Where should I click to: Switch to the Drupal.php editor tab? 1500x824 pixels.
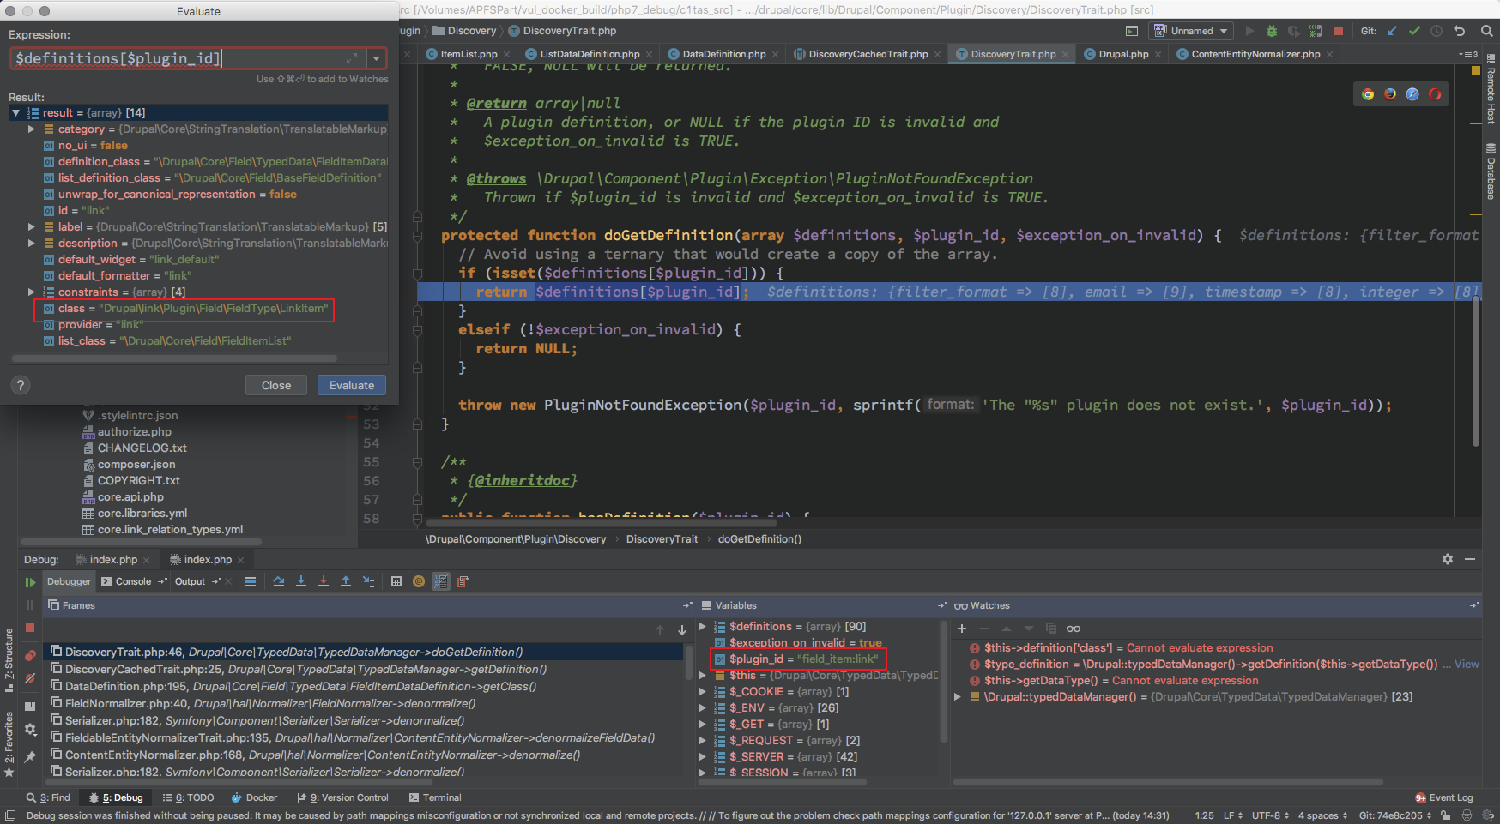[x=1123, y=54]
